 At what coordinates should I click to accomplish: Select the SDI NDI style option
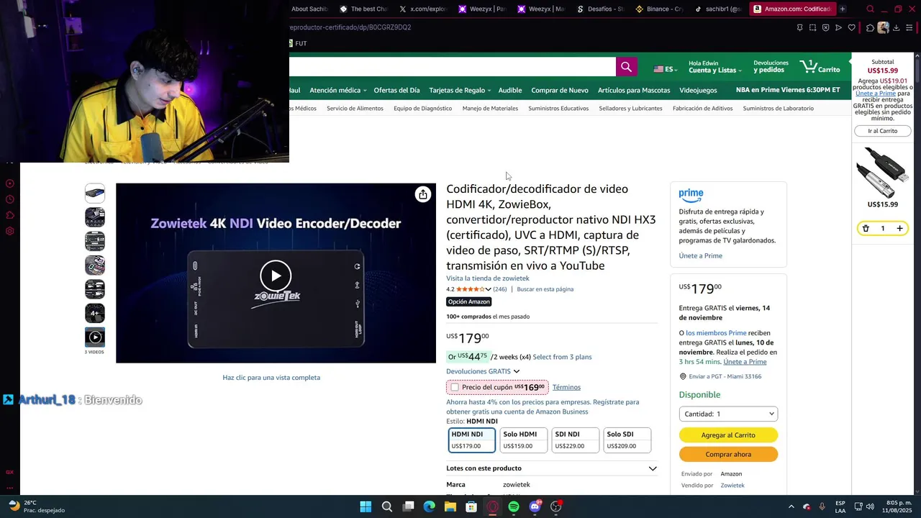[576, 440]
